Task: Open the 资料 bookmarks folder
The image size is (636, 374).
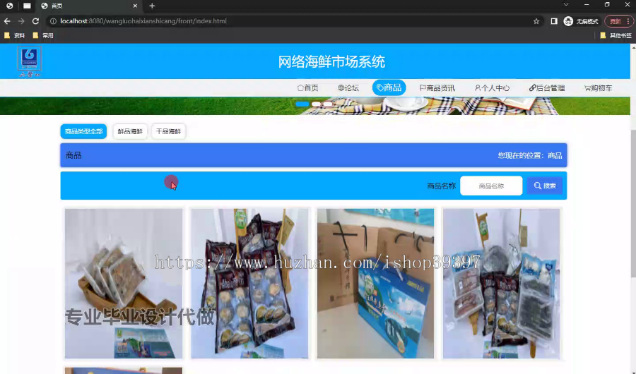Action: click(14, 36)
